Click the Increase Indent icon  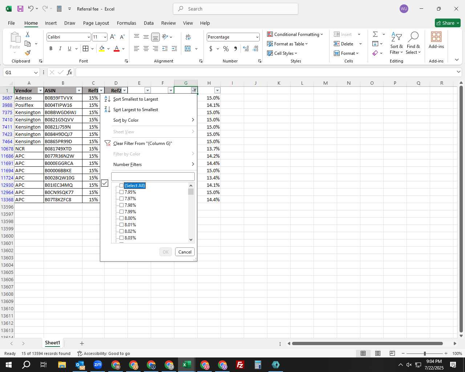pyautogui.click(x=174, y=49)
